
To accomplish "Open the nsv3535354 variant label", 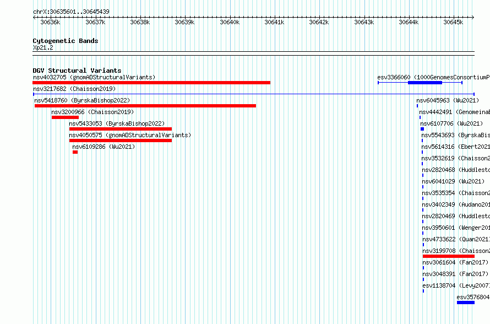I will (456, 193).
